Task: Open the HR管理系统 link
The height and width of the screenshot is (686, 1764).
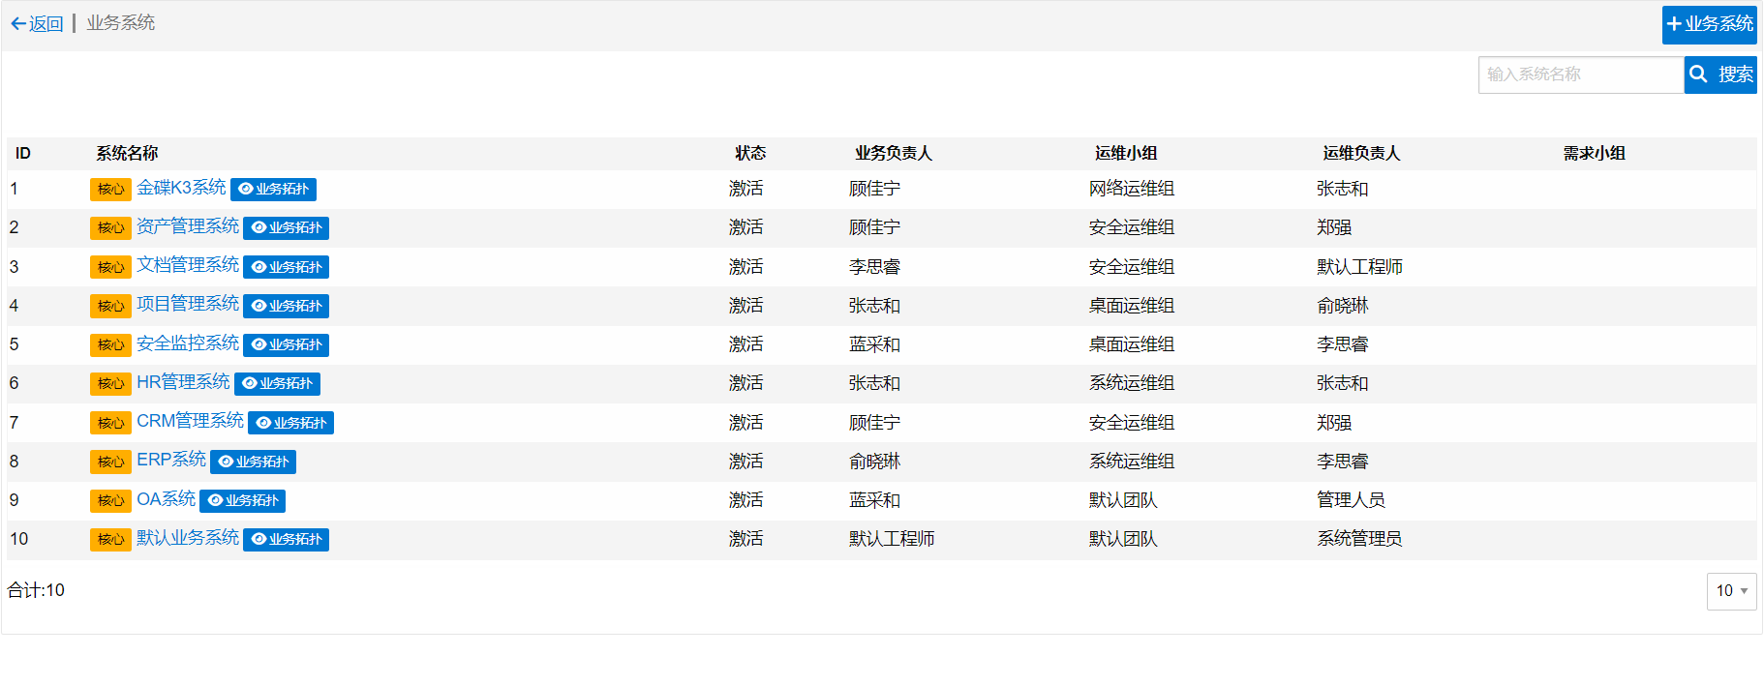Action: pyautogui.click(x=183, y=382)
